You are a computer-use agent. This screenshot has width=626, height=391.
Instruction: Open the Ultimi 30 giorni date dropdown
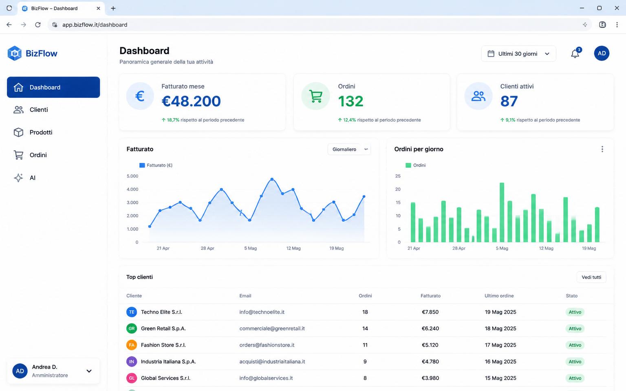pos(518,54)
